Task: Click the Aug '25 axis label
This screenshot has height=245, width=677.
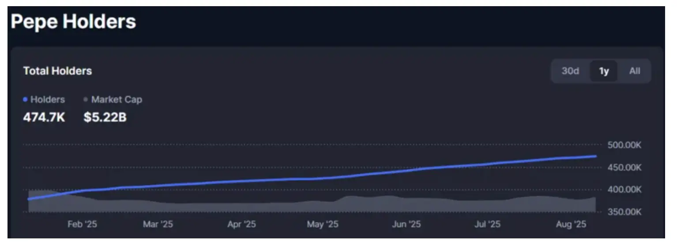Action: click(570, 225)
